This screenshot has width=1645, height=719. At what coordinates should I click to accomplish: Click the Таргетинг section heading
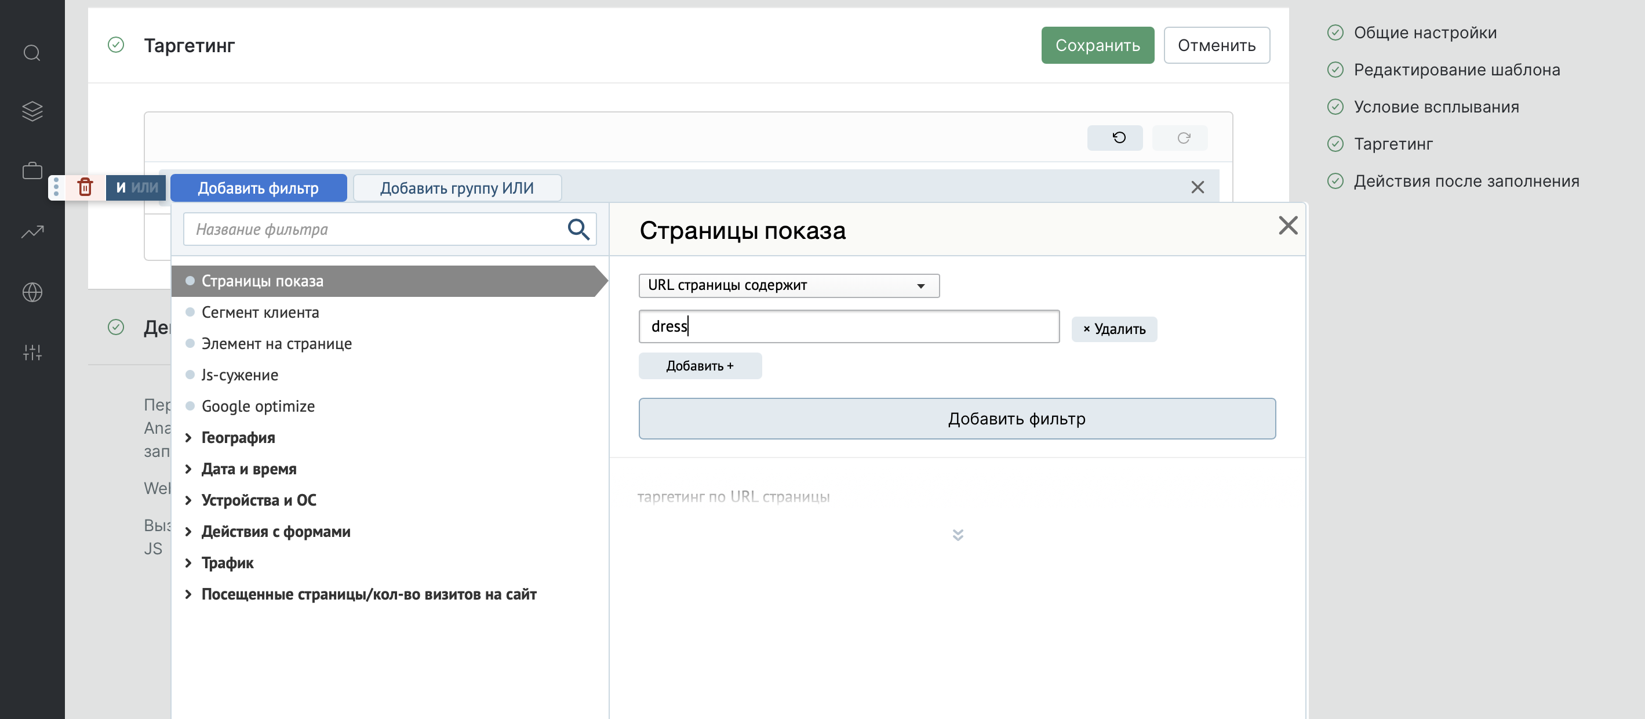point(189,45)
